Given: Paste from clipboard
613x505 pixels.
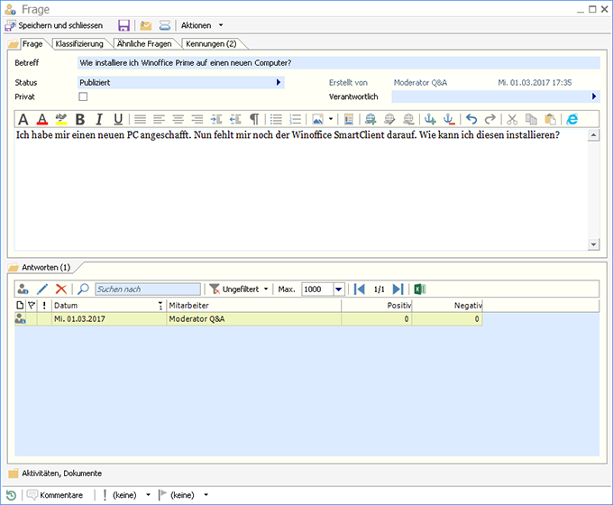Looking at the screenshot, I should point(550,119).
